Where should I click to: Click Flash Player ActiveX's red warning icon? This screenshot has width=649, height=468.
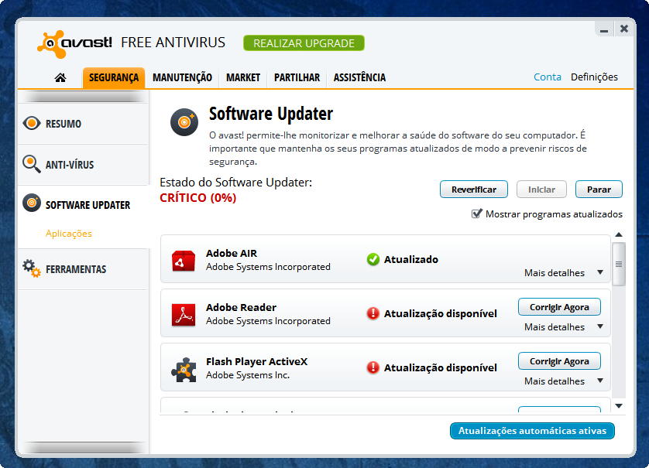click(373, 367)
